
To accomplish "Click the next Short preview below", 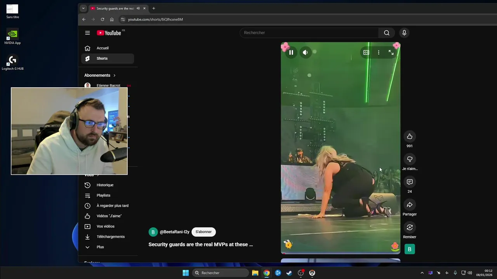I will coord(341,260).
